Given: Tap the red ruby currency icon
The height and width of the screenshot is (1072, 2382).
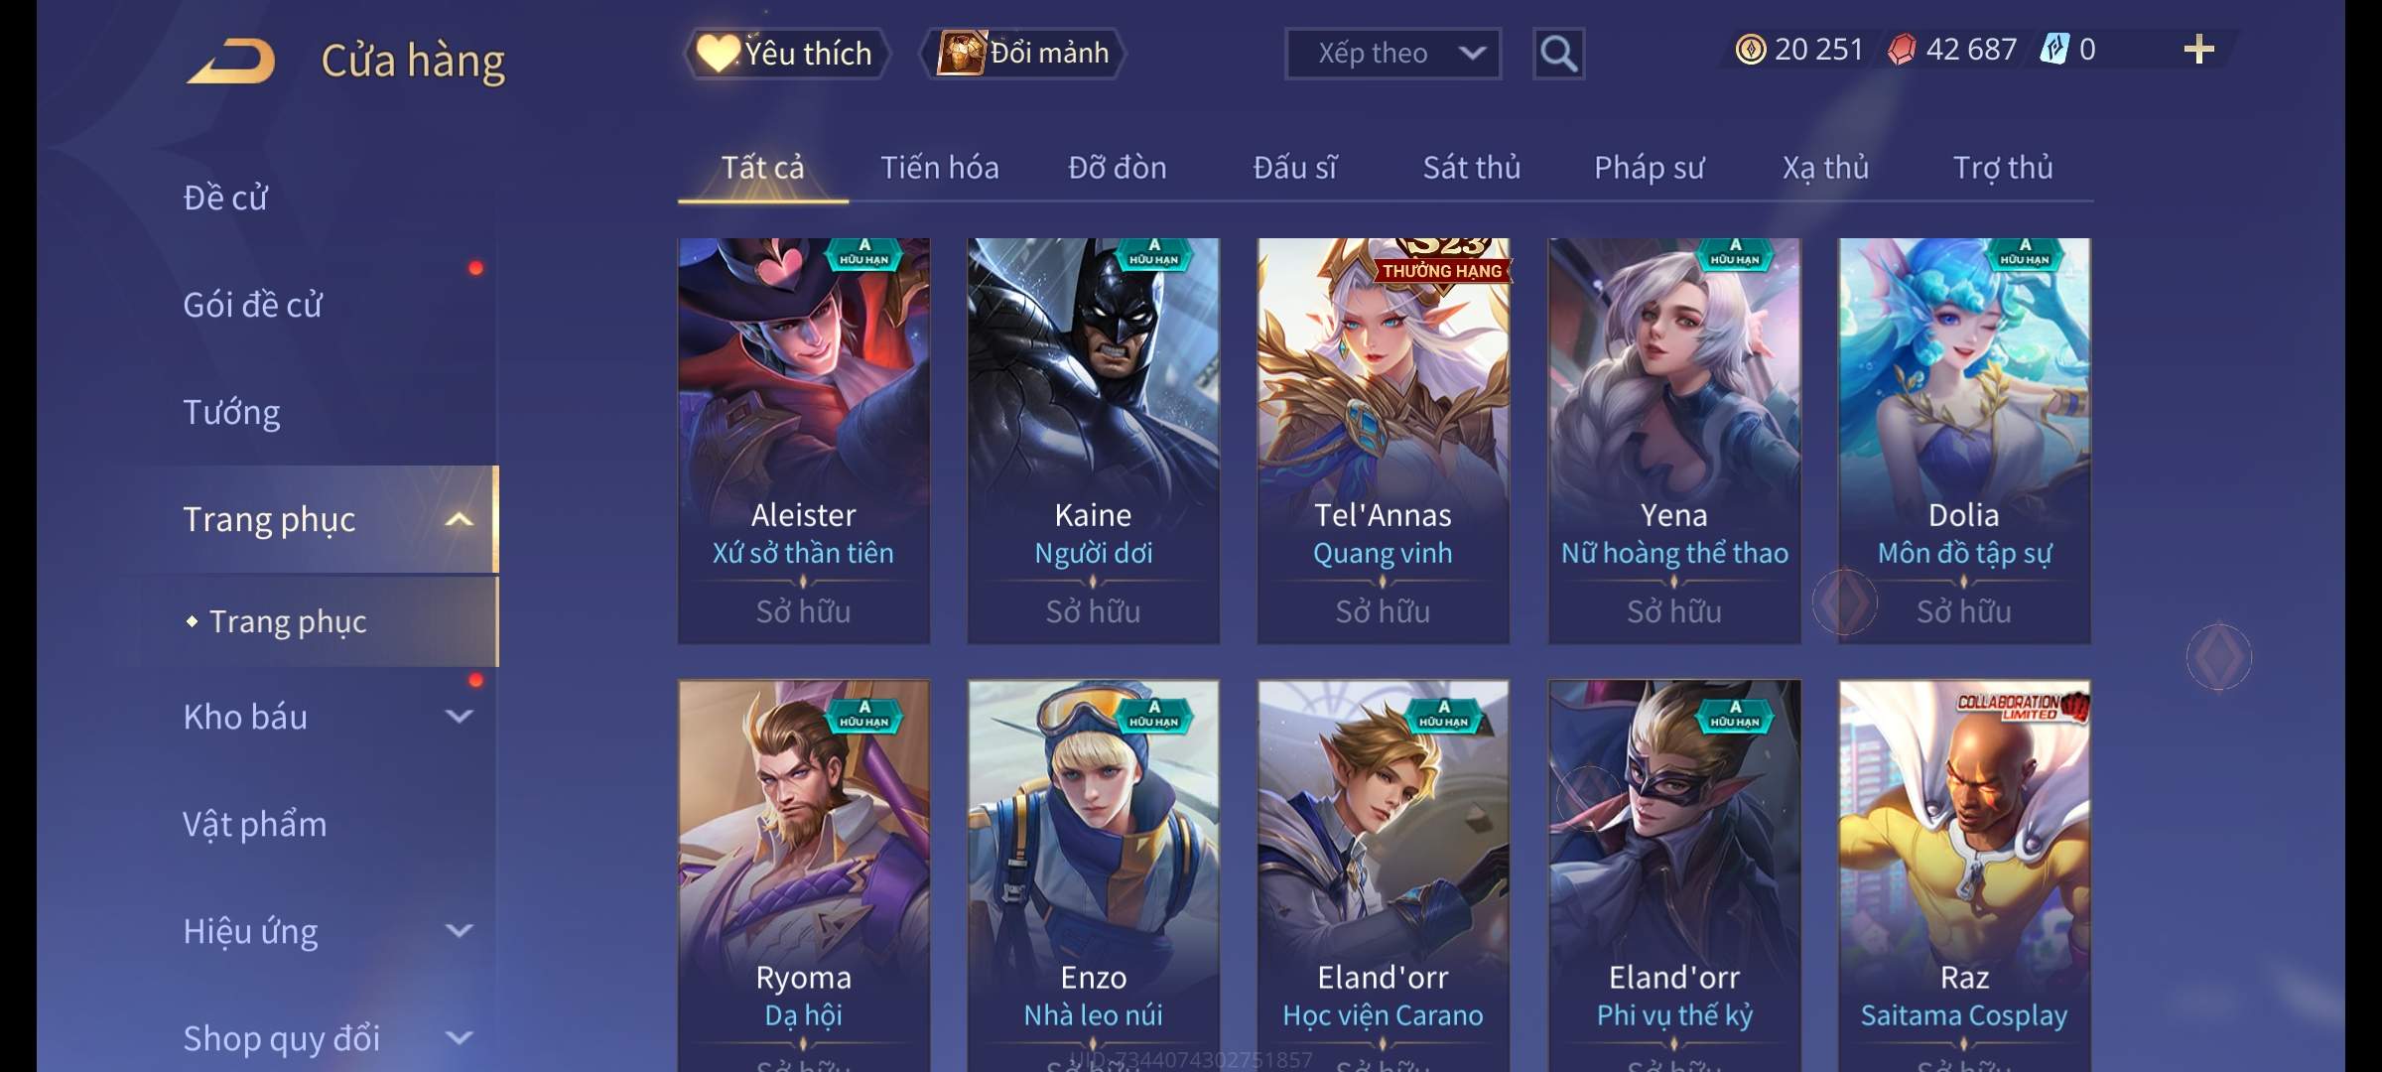Looking at the screenshot, I should click(x=1902, y=50).
